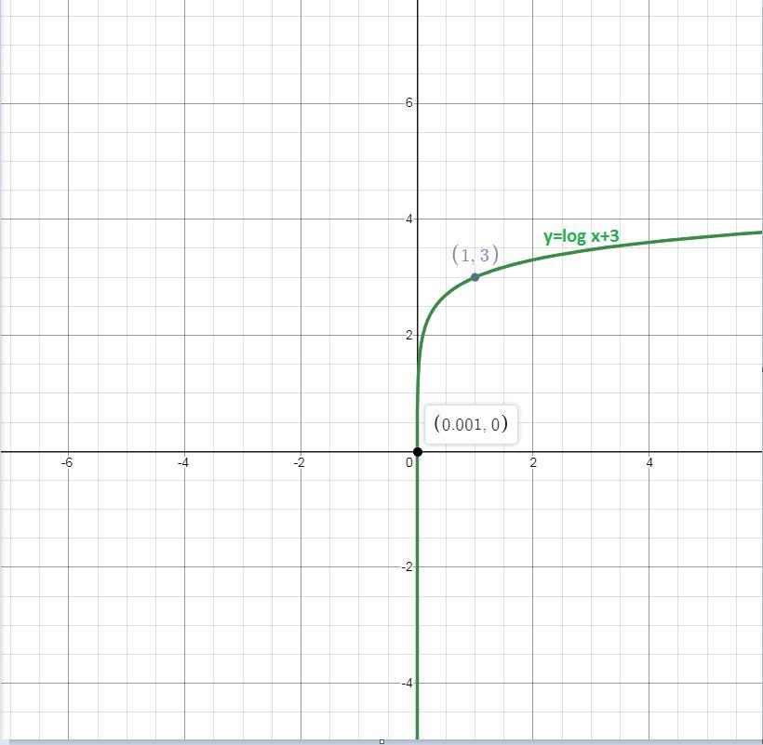The height and width of the screenshot is (745, 763).
Task: Click the 4 label on the y-axis
Action: 408,220
